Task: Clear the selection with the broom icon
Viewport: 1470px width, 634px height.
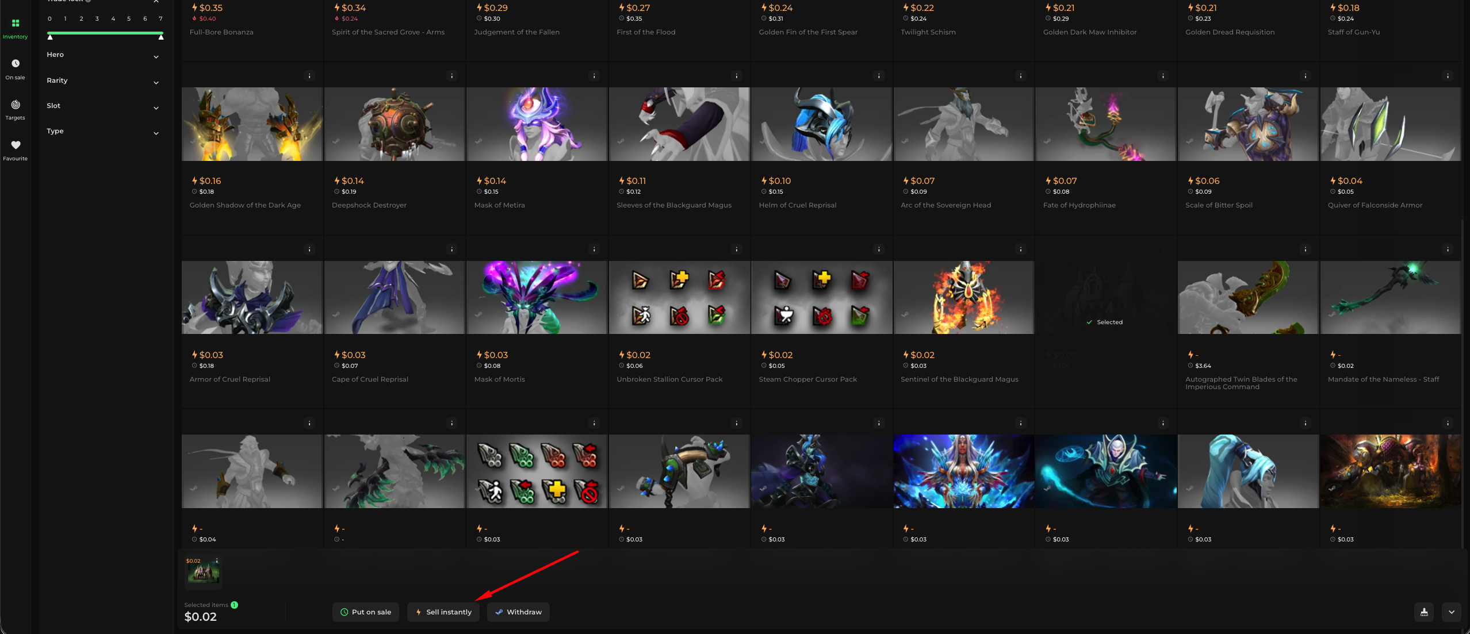Action: [x=1424, y=612]
